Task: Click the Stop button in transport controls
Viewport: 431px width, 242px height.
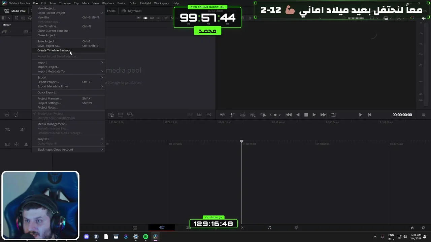Action: [306, 115]
